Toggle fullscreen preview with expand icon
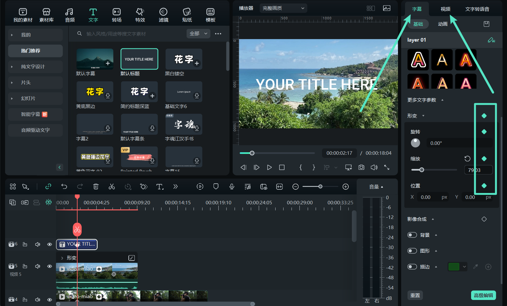 (387, 167)
